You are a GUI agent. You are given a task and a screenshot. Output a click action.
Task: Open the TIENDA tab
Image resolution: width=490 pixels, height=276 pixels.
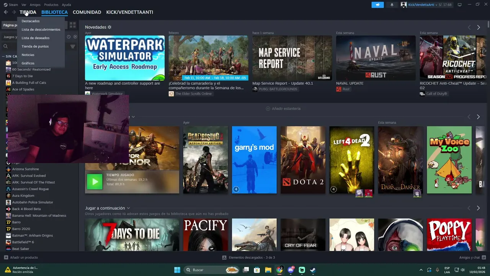[x=28, y=12]
